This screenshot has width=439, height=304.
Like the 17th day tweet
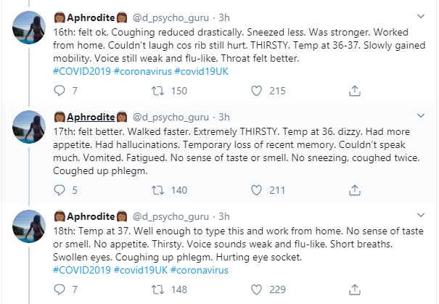(255, 191)
